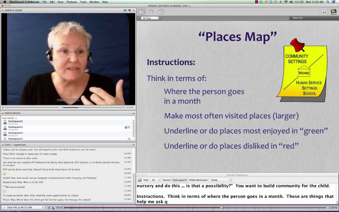This screenshot has width=339, height=212.
Task: Click the presenter video feed
Action: 68,59
